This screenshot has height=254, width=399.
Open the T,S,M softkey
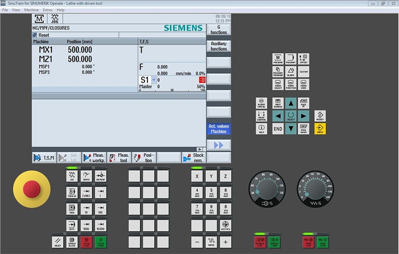tap(44, 158)
